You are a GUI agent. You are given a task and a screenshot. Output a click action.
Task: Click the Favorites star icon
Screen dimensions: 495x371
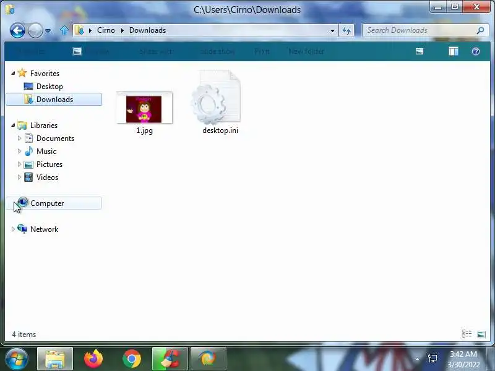[x=22, y=73]
